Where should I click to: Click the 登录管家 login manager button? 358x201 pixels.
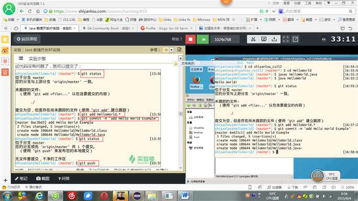[x=346, y=20]
